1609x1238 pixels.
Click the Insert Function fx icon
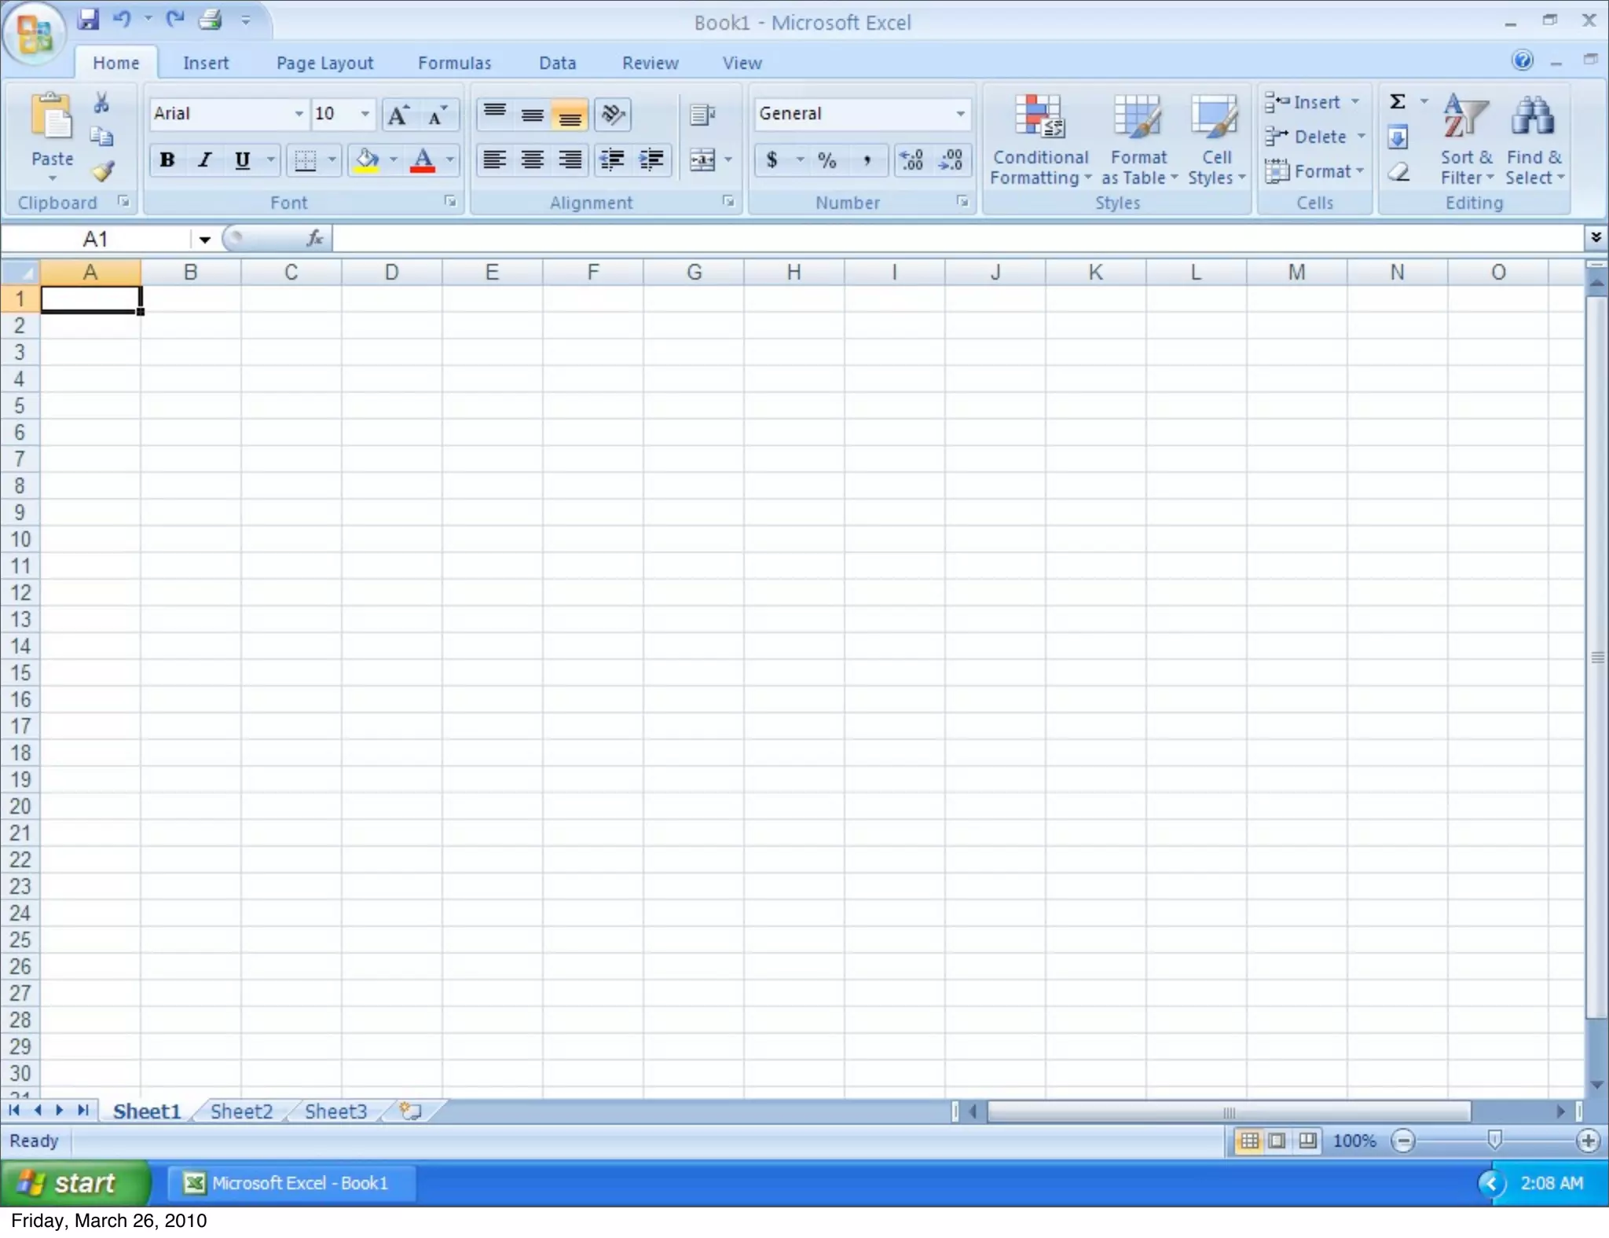click(x=315, y=238)
